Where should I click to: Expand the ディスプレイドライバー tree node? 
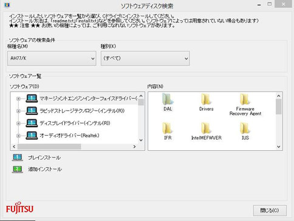click(18, 124)
